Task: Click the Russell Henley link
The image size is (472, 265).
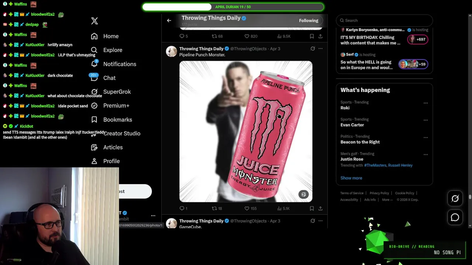Action: 400,165
